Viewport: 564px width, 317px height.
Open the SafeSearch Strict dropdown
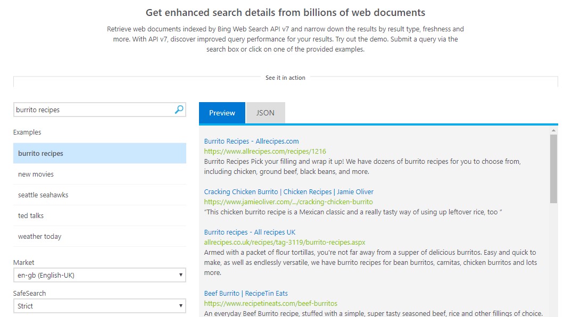(x=99, y=306)
